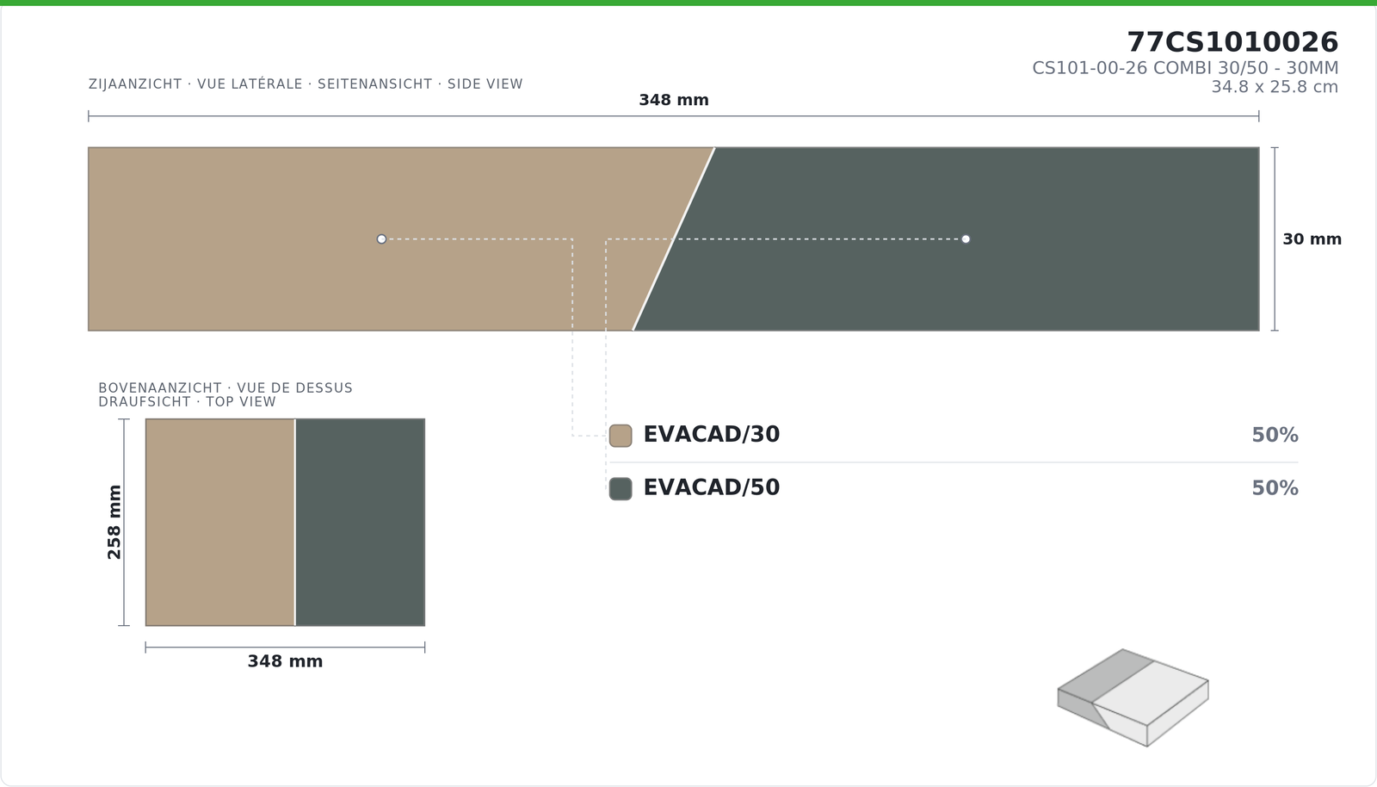The height and width of the screenshot is (787, 1377).
Task: Click the 30 mm height label
Action: pos(1312,239)
